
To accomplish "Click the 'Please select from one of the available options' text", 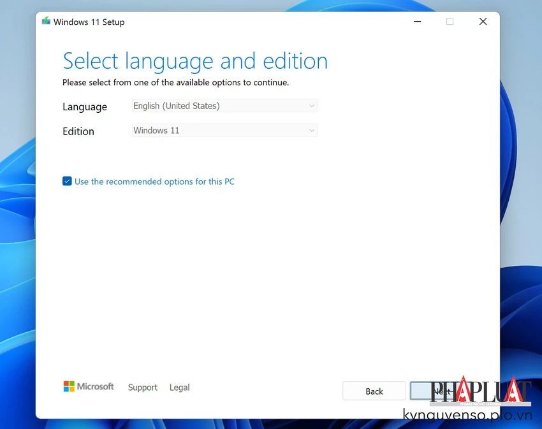I will pyautogui.click(x=175, y=83).
